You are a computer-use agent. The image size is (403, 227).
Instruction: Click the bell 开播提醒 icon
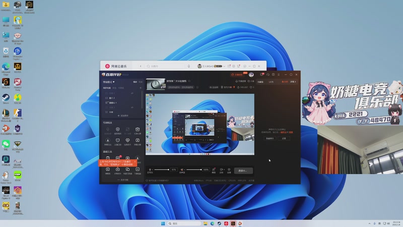[x=236, y=81]
